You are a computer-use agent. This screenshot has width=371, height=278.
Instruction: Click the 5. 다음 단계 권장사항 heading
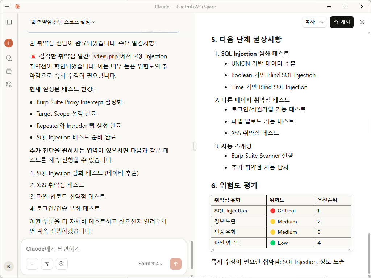(246, 39)
